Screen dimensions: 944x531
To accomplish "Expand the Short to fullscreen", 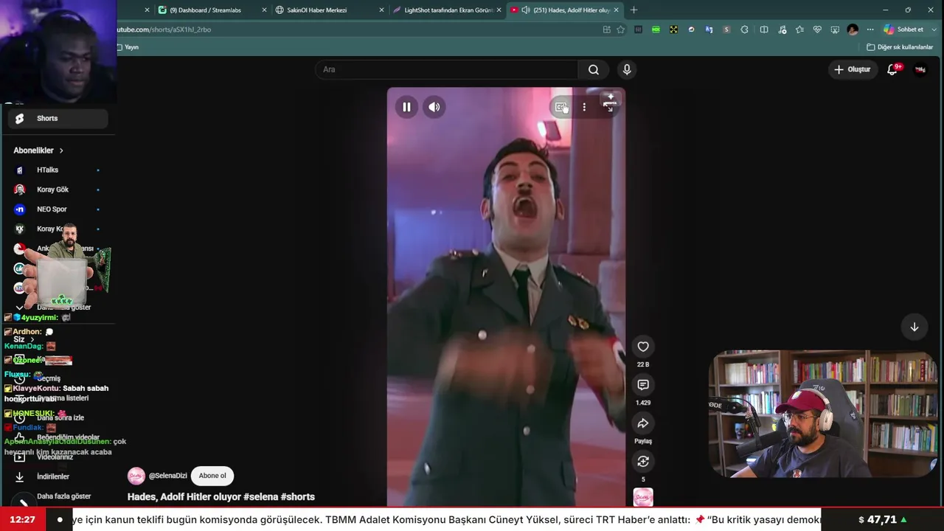I will (609, 106).
